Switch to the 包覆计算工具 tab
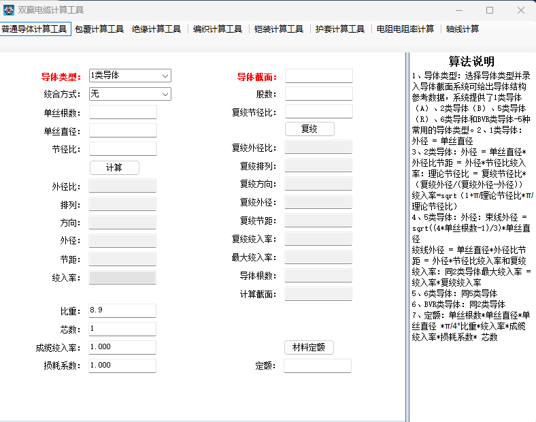The height and width of the screenshot is (422, 536). point(99,29)
